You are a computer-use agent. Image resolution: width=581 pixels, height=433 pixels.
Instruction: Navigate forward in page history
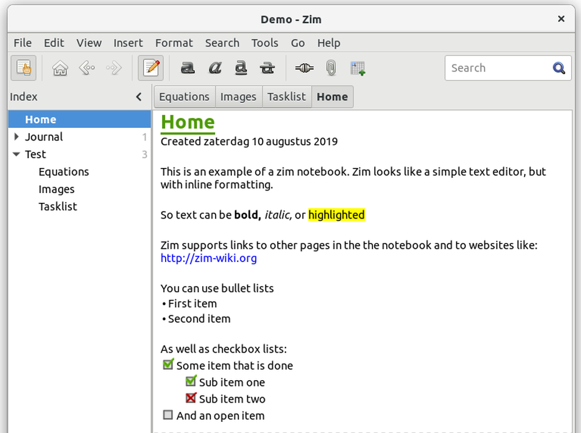click(x=114, y=68)
